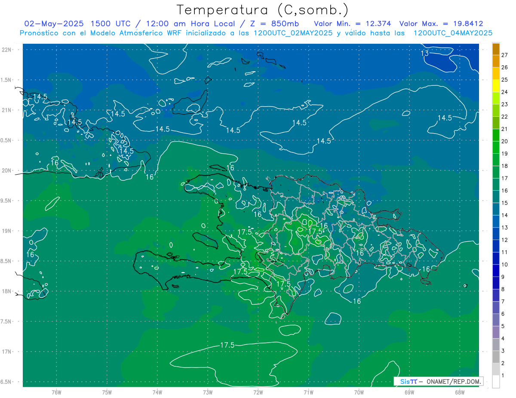Click the 71W longitude axis label
Viewport: 516px width, 398px height.
(x=308, y=392)
